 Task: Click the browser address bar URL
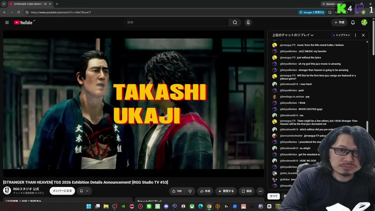(61, 12)
